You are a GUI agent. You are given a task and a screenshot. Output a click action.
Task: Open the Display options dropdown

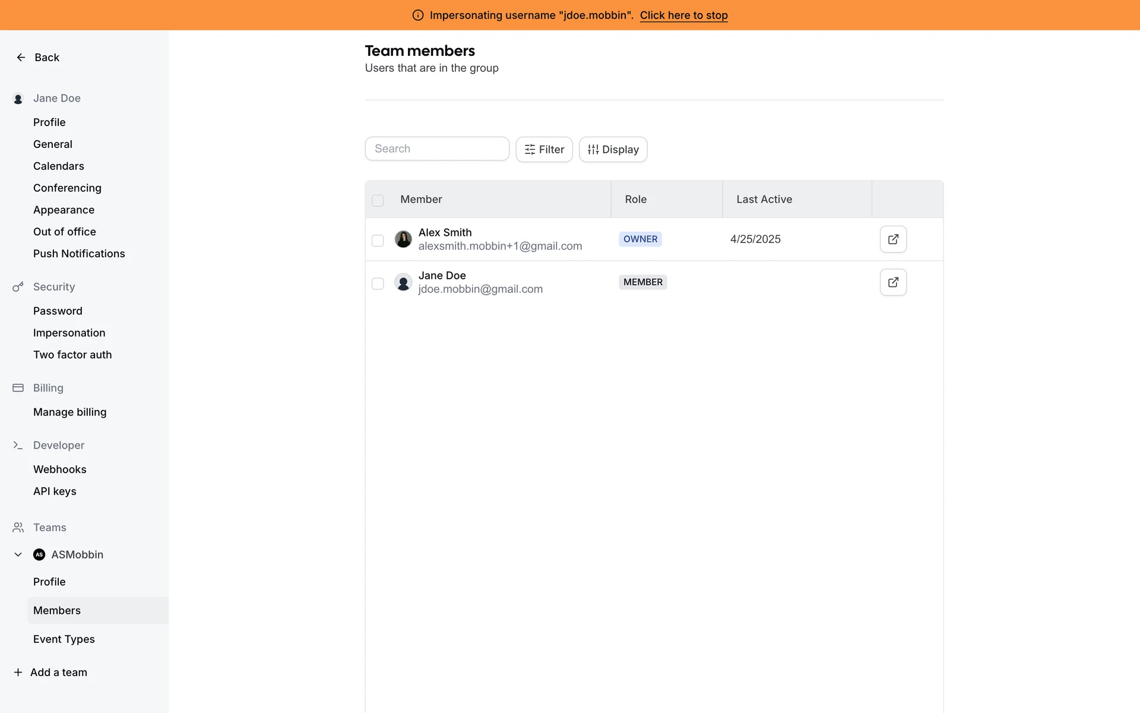point(613,150)
